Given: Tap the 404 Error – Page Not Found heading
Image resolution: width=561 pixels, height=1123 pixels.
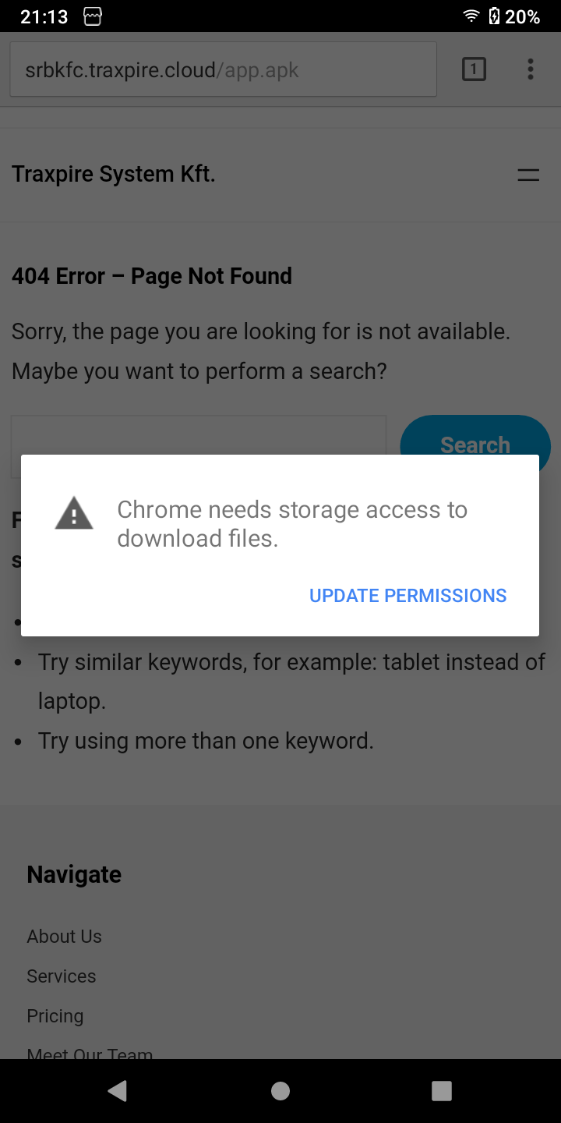Looking at the screenshot, I should [152, 276].
